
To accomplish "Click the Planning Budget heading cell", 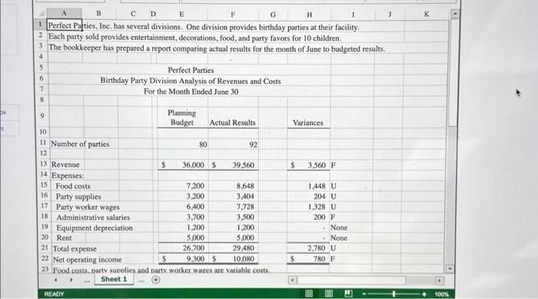I will pos(182,118).
